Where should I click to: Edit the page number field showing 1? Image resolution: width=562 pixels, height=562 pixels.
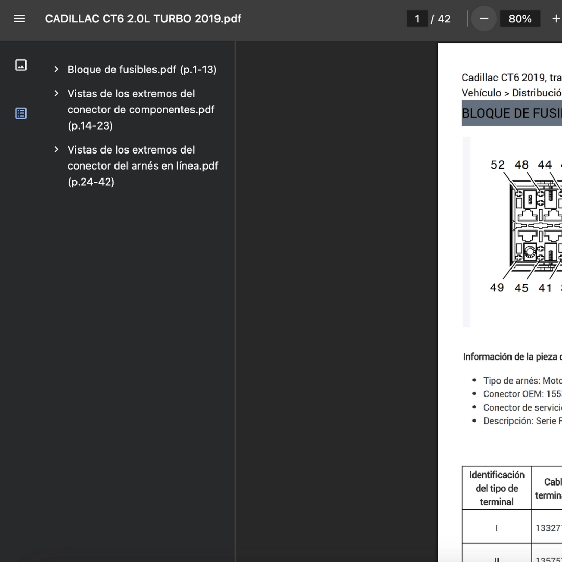(417, 19)
